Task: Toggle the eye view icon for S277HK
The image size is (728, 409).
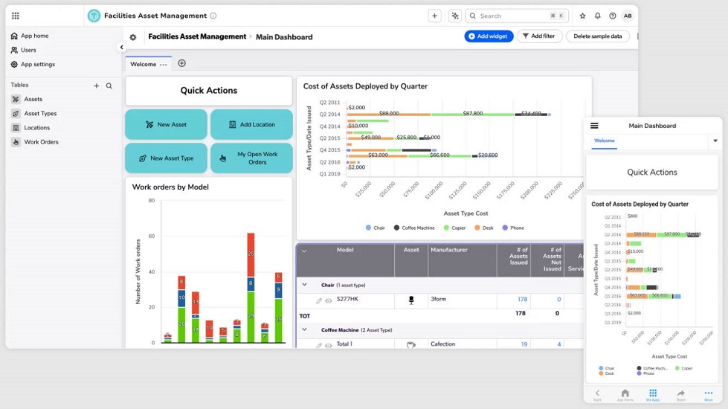Action: pos(329,300)
